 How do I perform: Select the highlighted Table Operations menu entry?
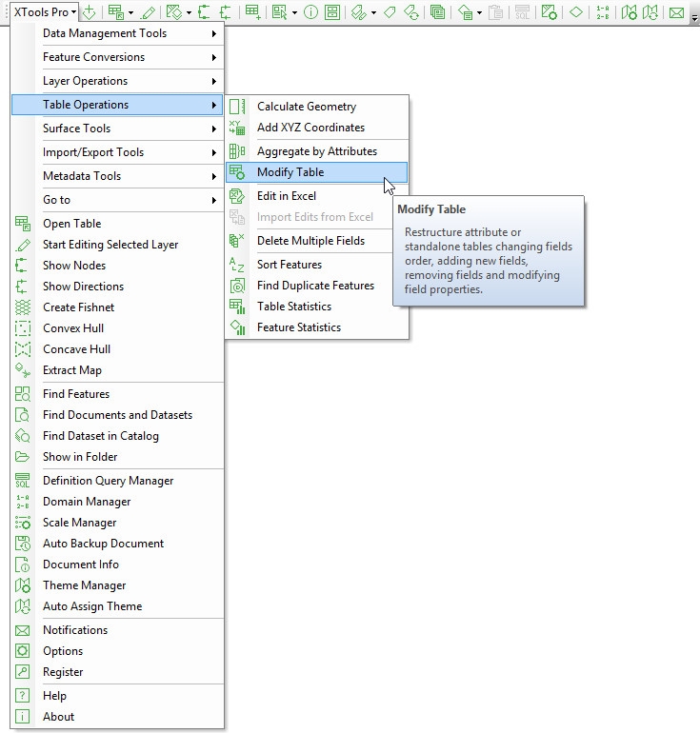[x=117, y=105]
